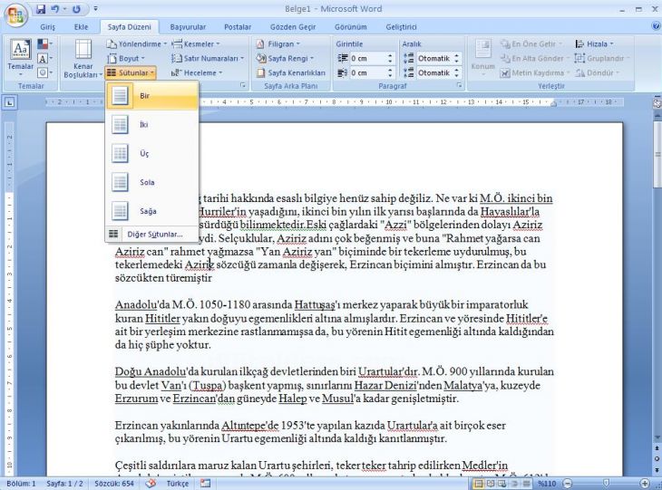662x490 pixels.
Task: Open the Postalar ribbon tab
Action: [238, 27]
